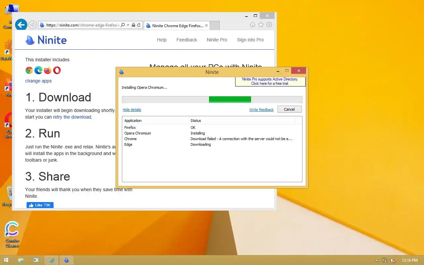Open the Windows Start button
This screenshot has height=265, width=424.
point(6,260)
